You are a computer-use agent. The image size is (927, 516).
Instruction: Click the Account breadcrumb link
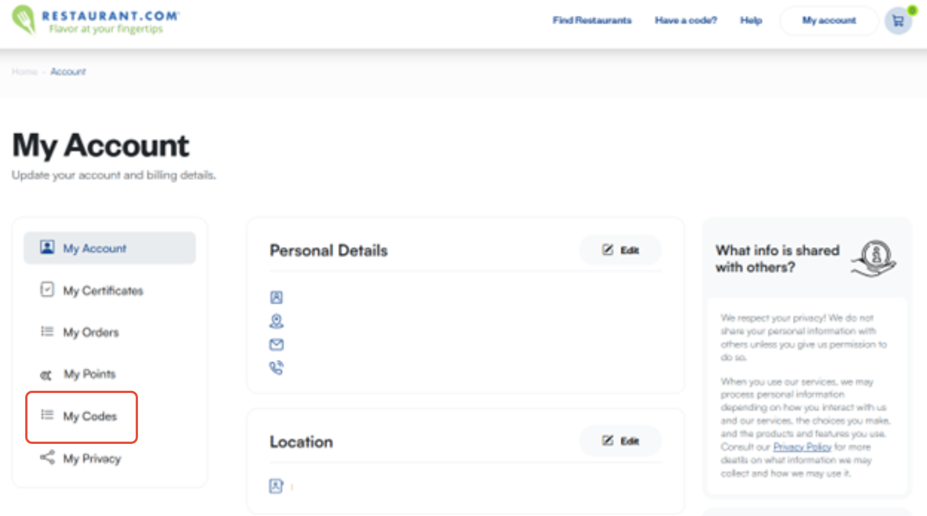click(68, 72)
